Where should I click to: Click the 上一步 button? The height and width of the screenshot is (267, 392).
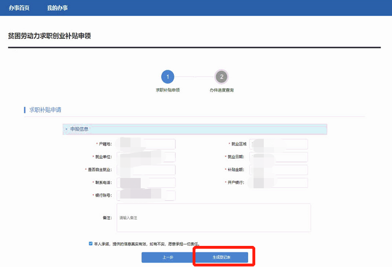point(168,257)
